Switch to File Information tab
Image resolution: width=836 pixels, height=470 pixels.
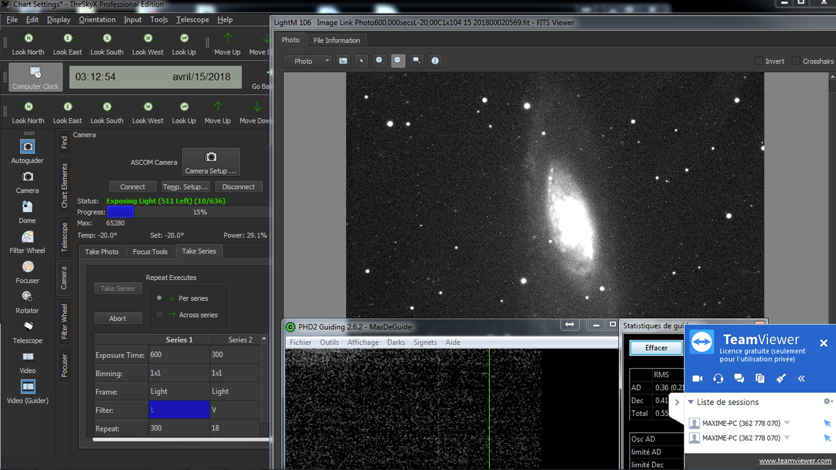[x=337, y=40]
